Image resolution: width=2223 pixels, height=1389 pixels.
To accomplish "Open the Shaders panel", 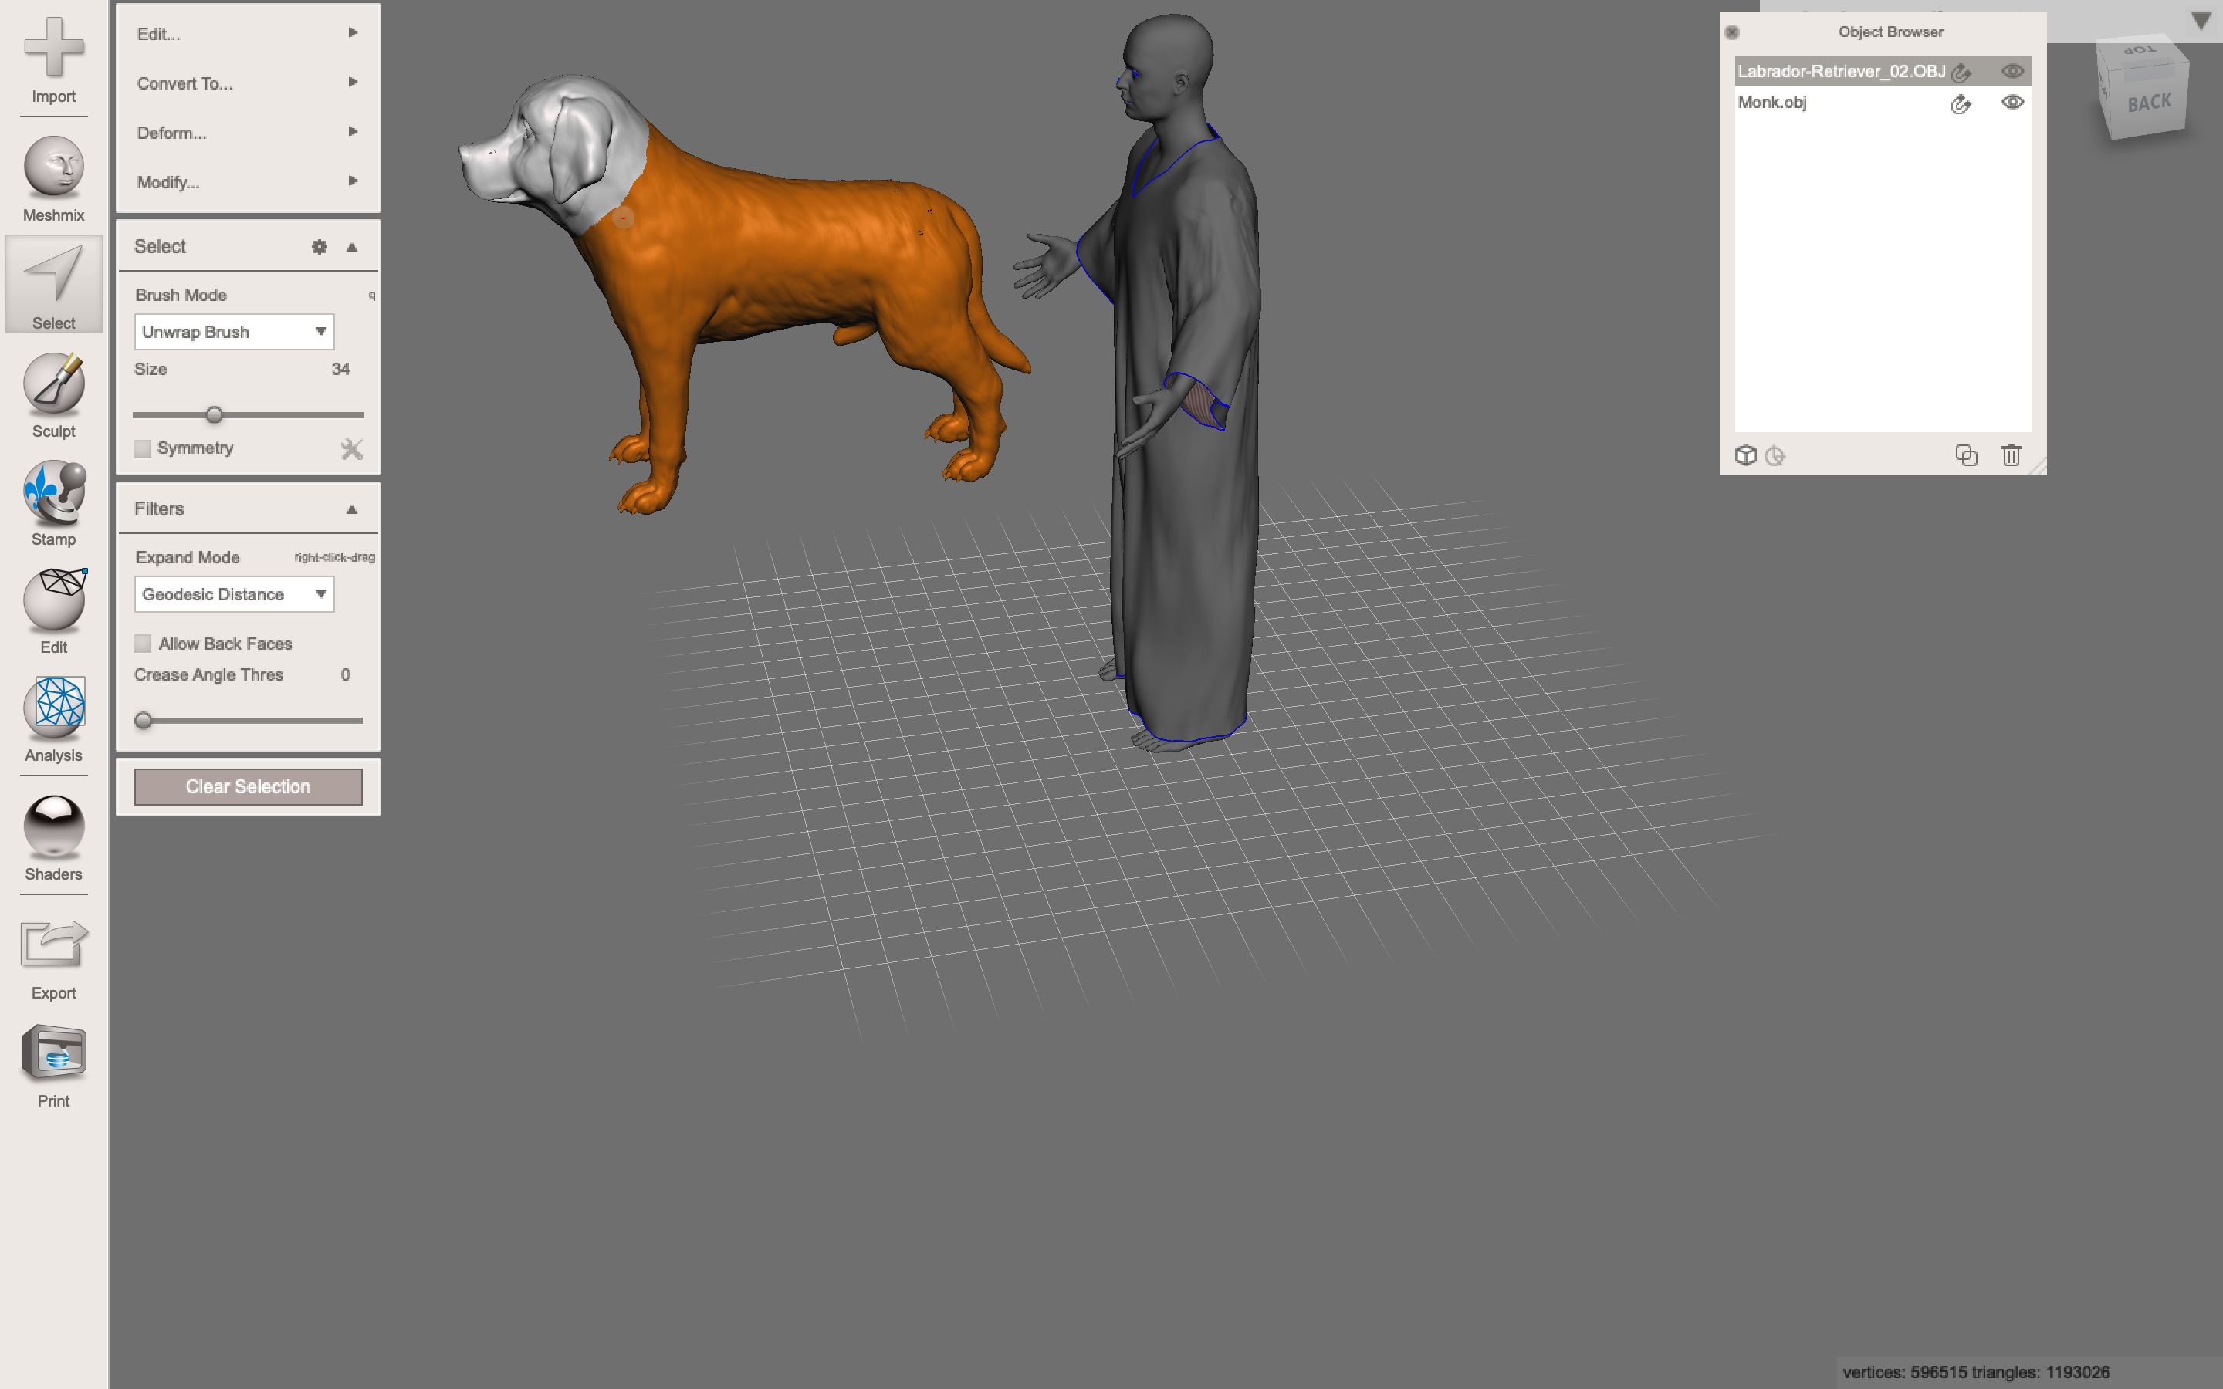I will [x=53, y=826].
